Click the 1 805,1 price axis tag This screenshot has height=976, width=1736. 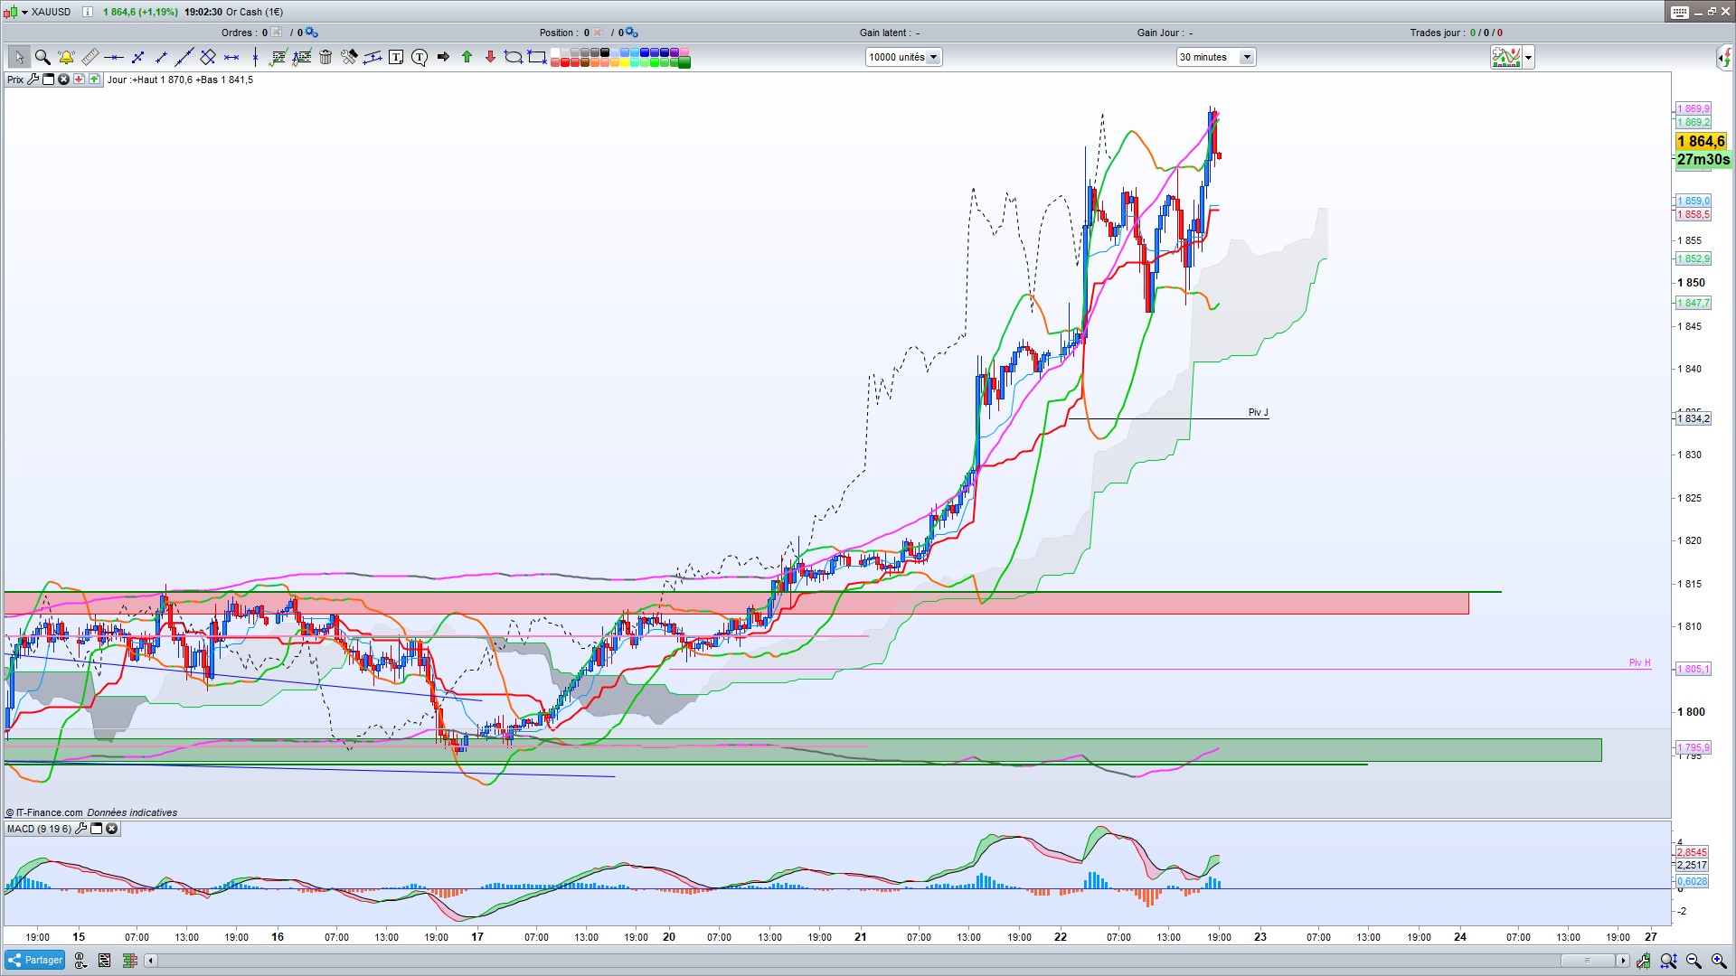1694,670
